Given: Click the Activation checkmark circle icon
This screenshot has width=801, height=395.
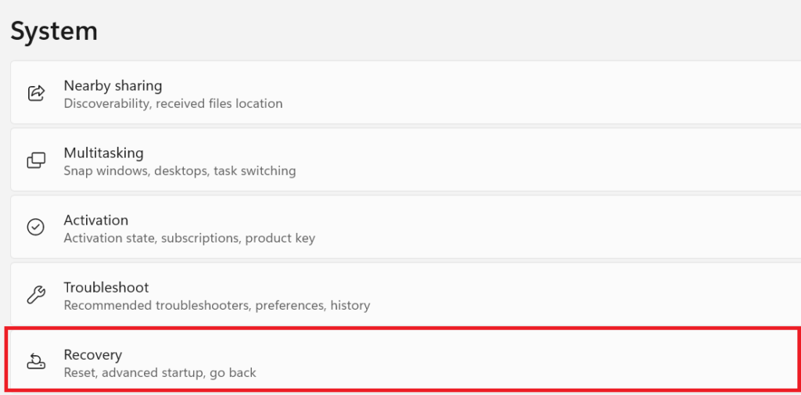Looking at the screenshot, I should click(36, 227).
